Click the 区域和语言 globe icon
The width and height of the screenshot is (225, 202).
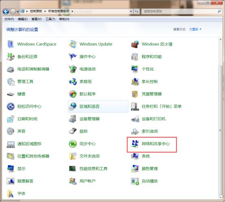73,106
